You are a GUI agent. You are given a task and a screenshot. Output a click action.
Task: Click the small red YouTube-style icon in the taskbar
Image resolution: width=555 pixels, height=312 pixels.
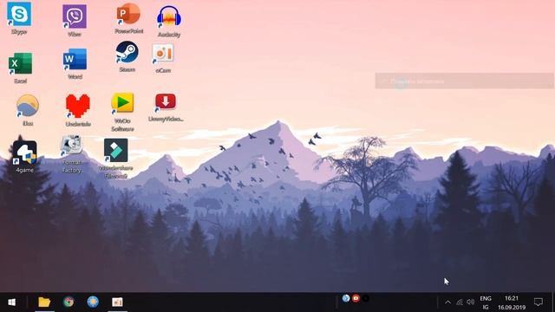coord(356,298)
